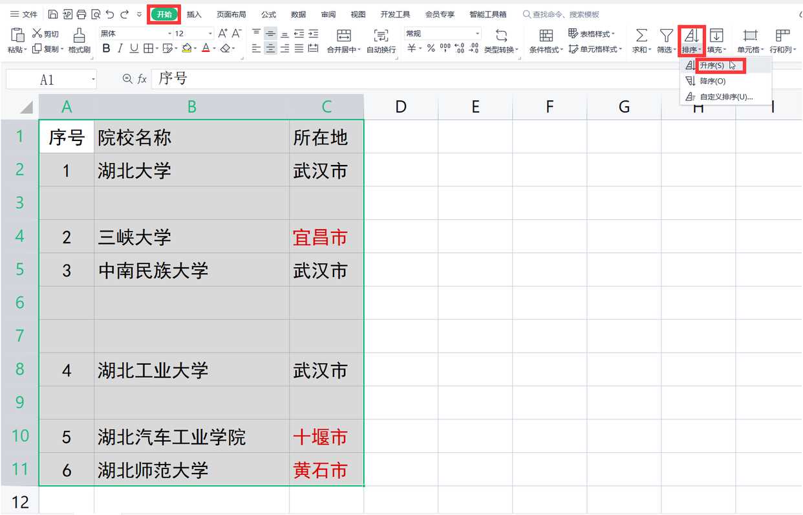Click the Filter (筛选) funnel icon
The height and width of the screenshot is (515, 803).
[x=666, y=36]
